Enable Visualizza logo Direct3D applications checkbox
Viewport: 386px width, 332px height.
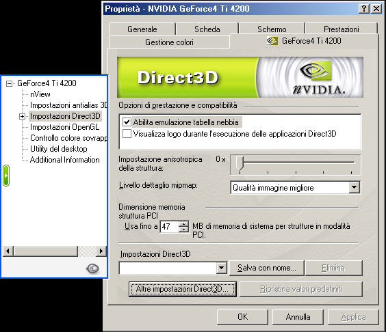[x=127, y=134]
